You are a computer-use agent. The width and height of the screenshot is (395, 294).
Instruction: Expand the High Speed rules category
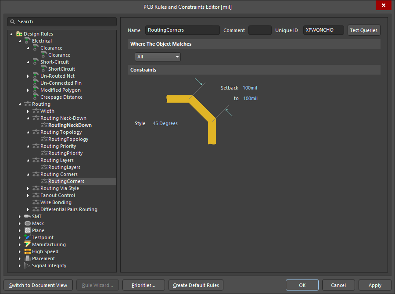coord(20,251)
